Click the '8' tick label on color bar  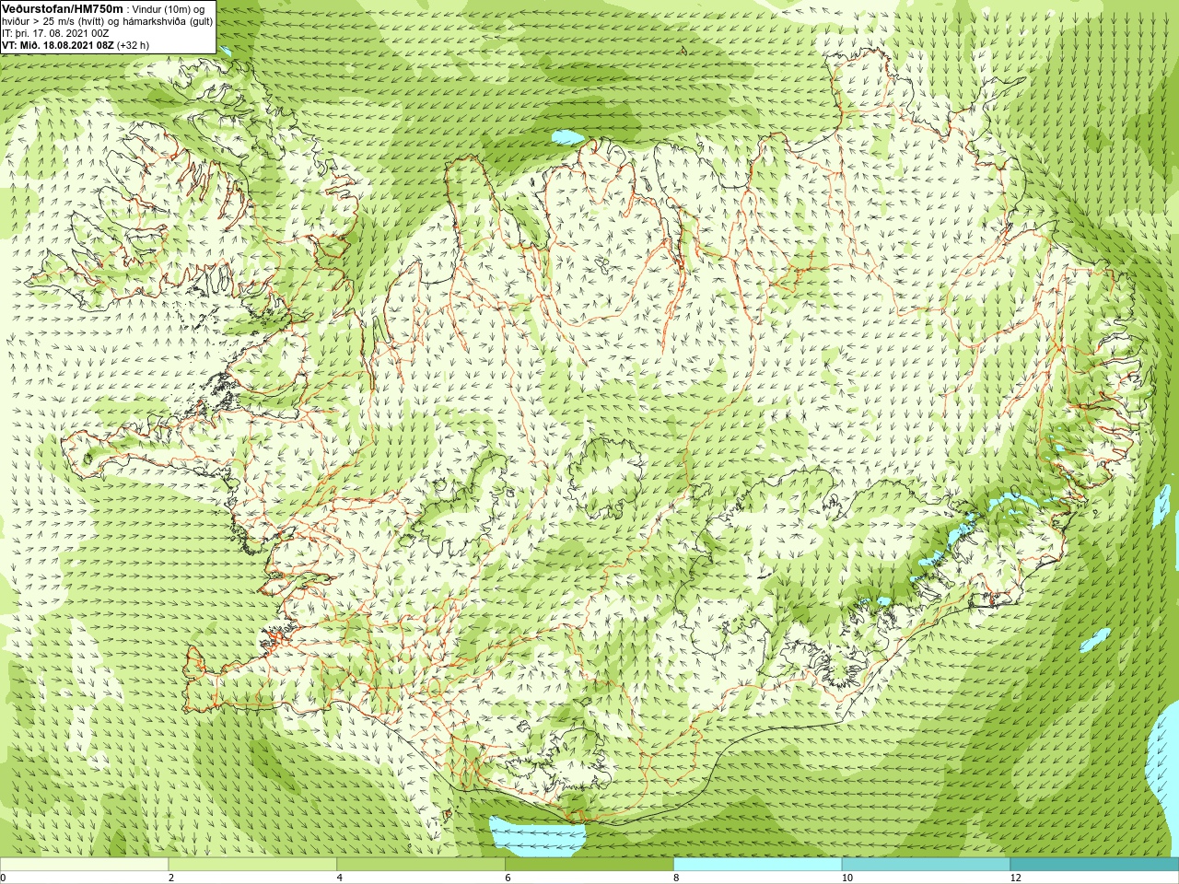676,878
